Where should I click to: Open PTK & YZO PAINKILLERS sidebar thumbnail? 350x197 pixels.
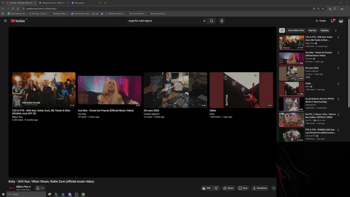tap(291, 135)
